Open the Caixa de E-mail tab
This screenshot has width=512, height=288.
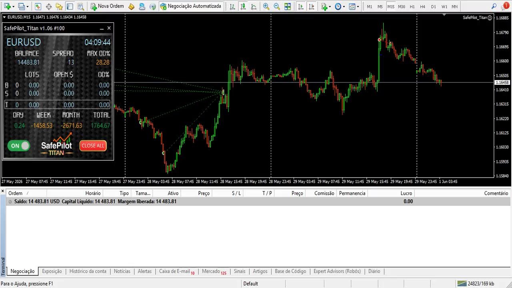click(176, 271)
